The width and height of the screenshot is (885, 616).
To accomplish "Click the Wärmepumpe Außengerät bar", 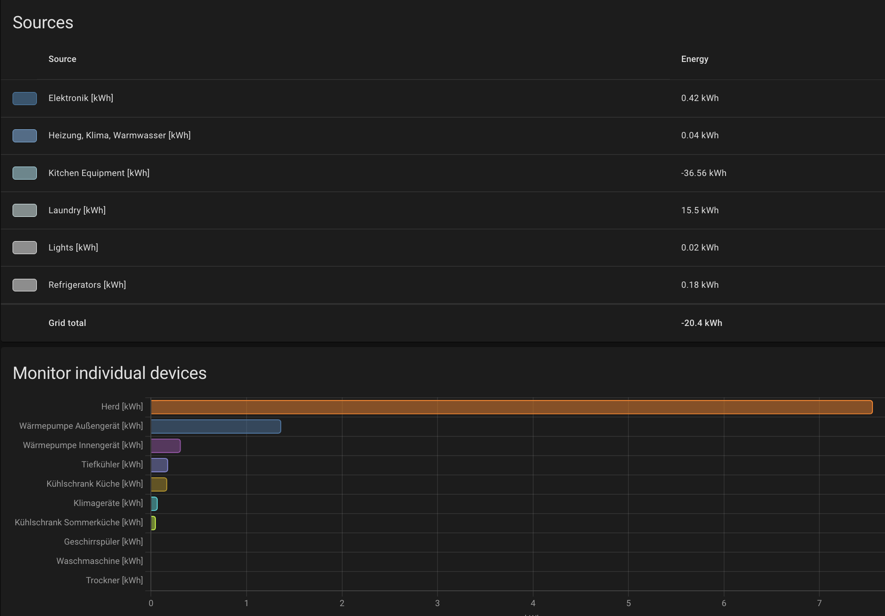I will click(216, 426).
